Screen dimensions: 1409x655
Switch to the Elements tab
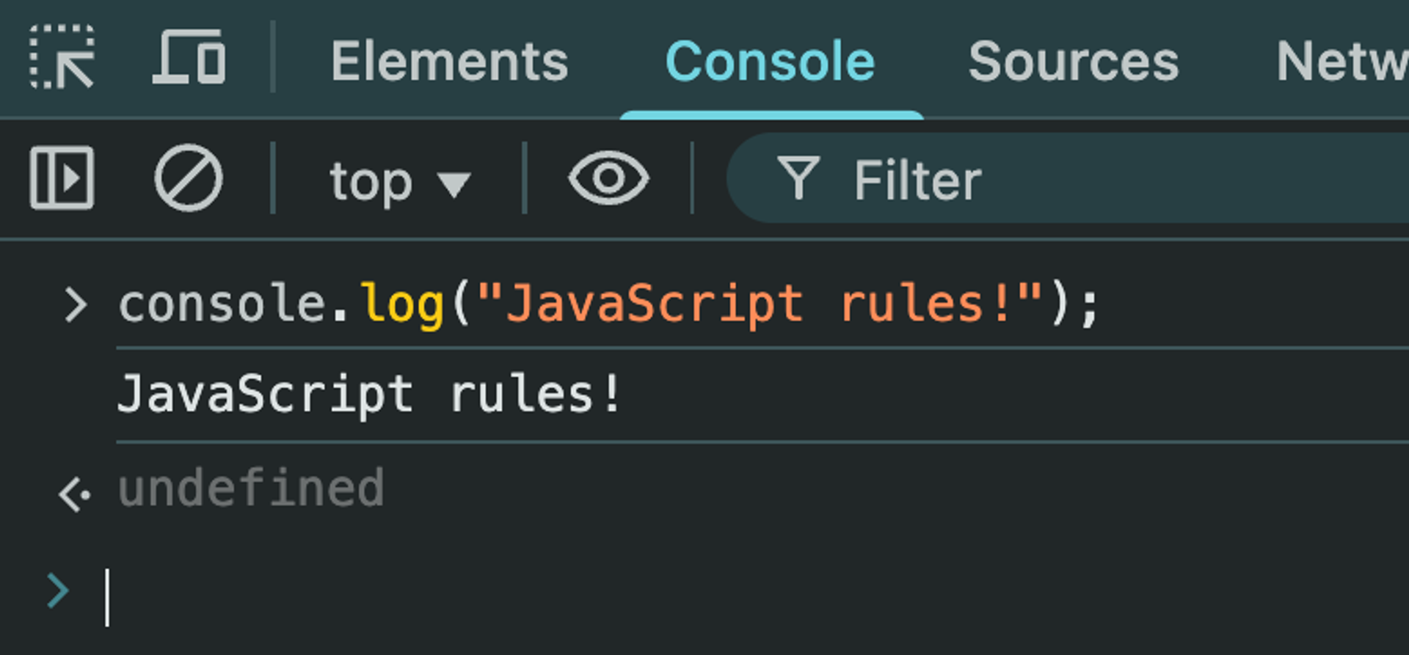450,62
